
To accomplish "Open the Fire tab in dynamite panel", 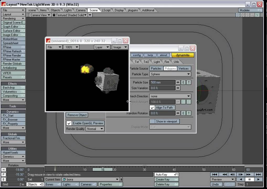I will coord(167,62).
